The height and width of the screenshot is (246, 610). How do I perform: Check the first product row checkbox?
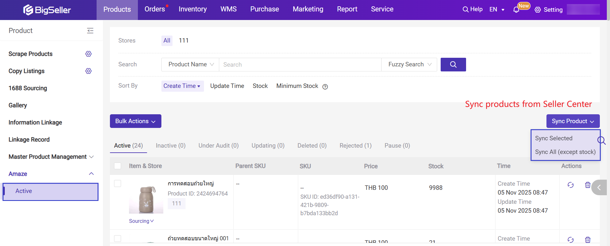point(118,183)
